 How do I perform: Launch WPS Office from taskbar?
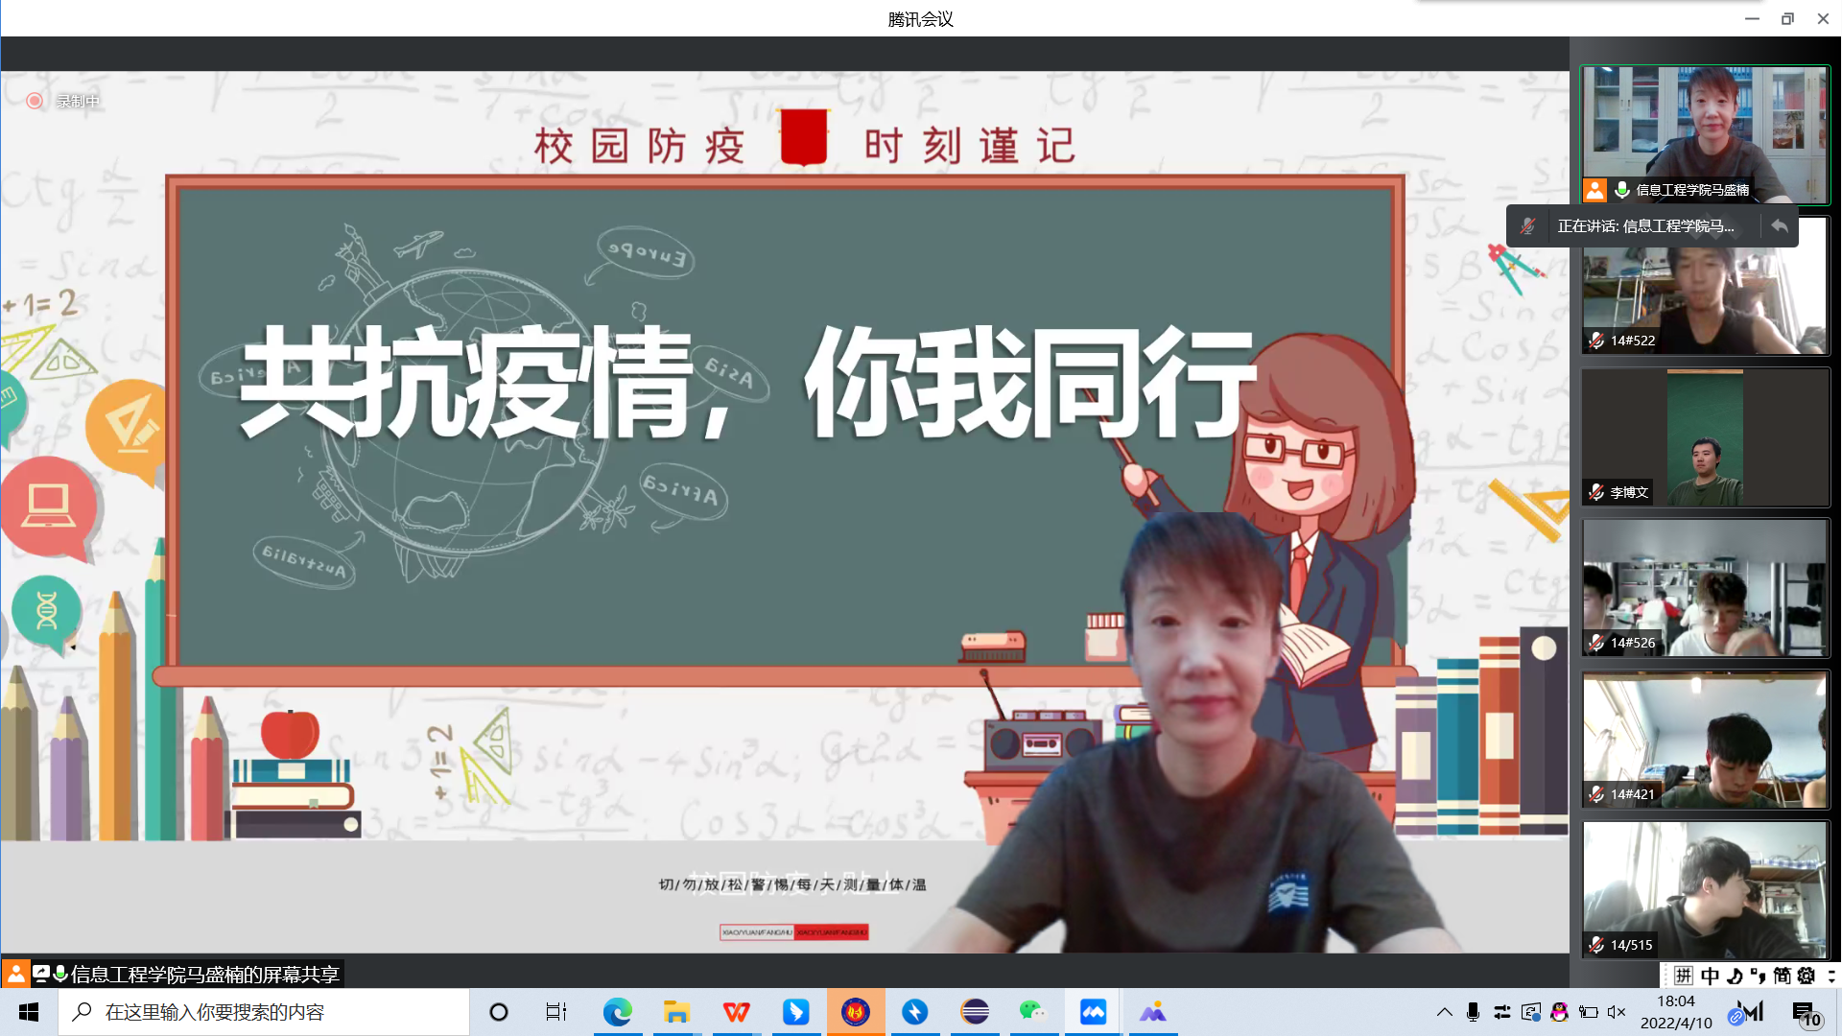(x=736, y=1012)
